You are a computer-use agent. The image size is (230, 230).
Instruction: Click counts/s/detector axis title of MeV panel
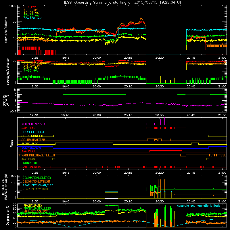point(8,72)
